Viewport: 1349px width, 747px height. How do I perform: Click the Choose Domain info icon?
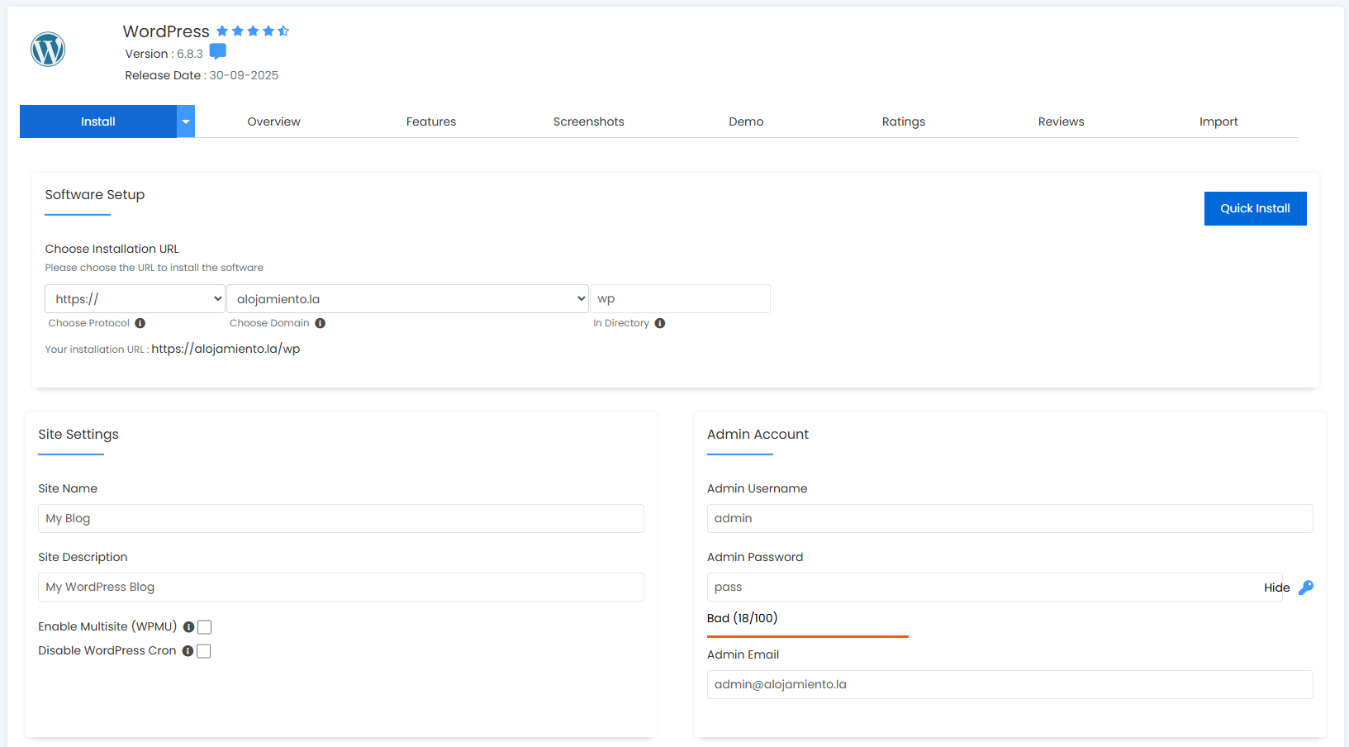pos(321,323)
